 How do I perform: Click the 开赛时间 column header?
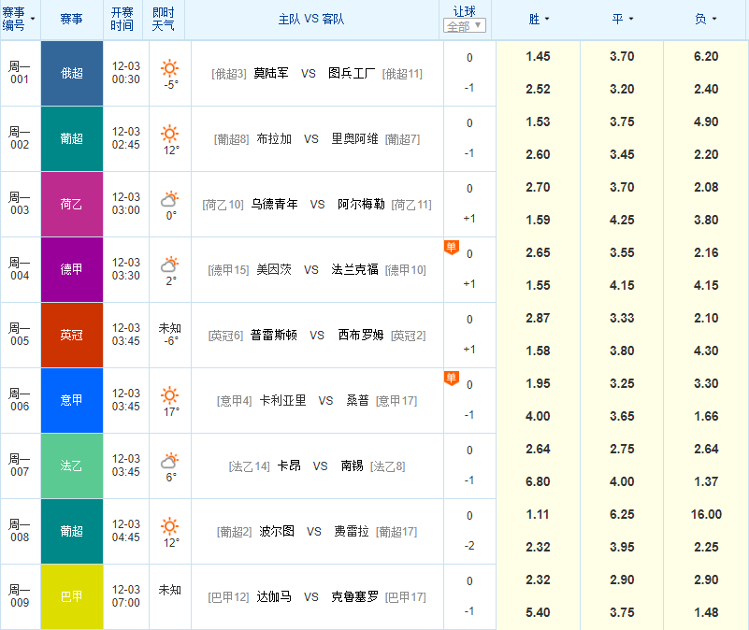(122, 19)
